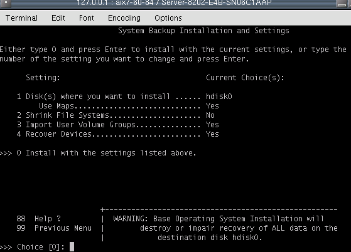Click the minimize button in title bar
351x252 pixels.
(x=342, y=3)
